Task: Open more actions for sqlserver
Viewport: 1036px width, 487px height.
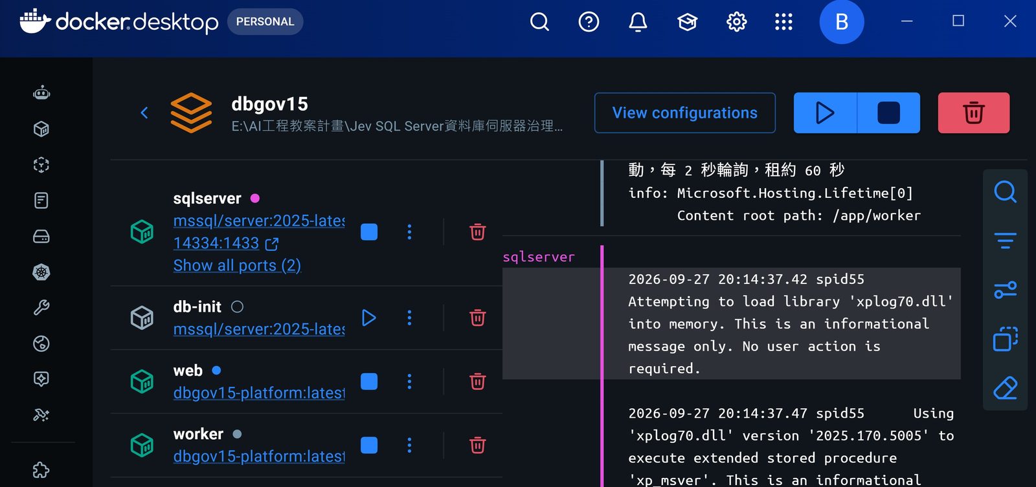Action: (409, 232)
